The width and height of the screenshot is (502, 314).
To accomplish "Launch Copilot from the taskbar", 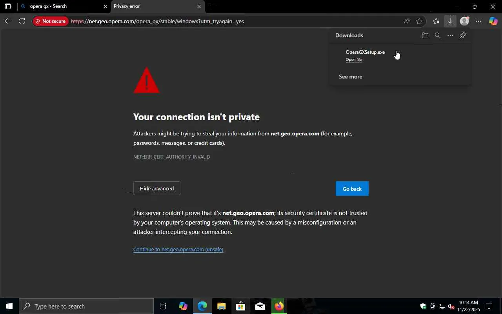I will [183, 306].
